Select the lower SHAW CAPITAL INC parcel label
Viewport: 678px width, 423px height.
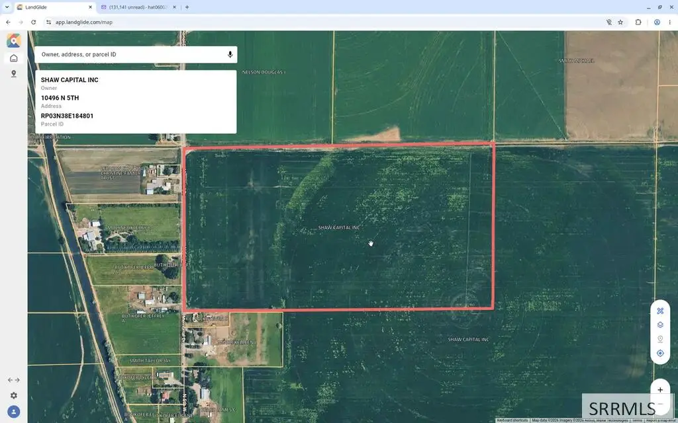pyautogui.click(x=468, y=339)
